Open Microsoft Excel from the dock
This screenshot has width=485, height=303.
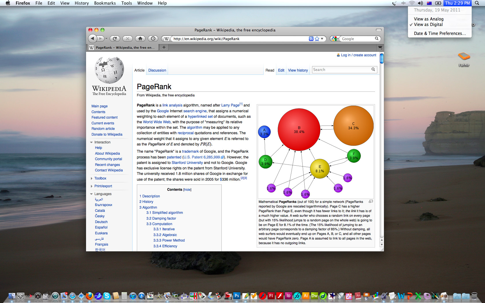418,296
